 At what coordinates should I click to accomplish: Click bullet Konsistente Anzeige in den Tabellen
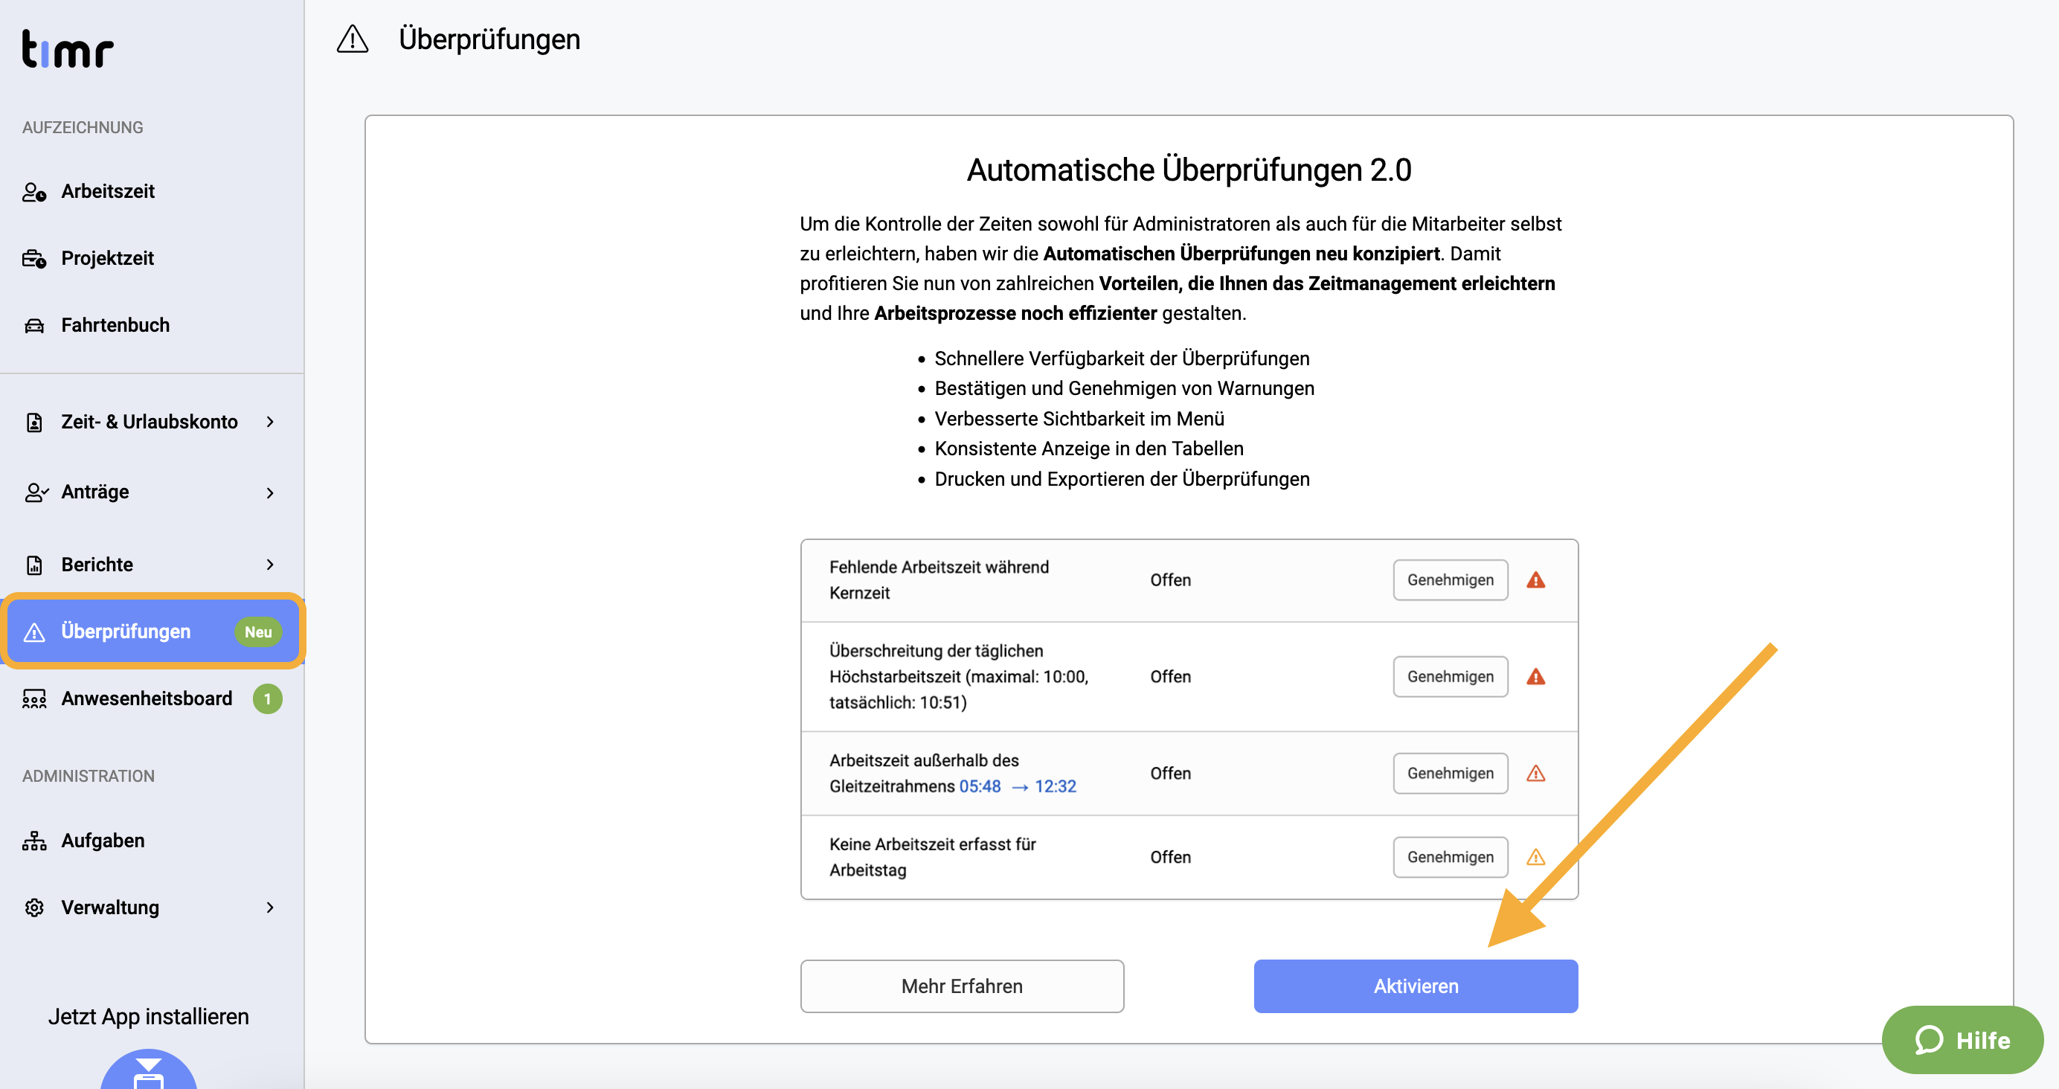[x=1089, y=448]
